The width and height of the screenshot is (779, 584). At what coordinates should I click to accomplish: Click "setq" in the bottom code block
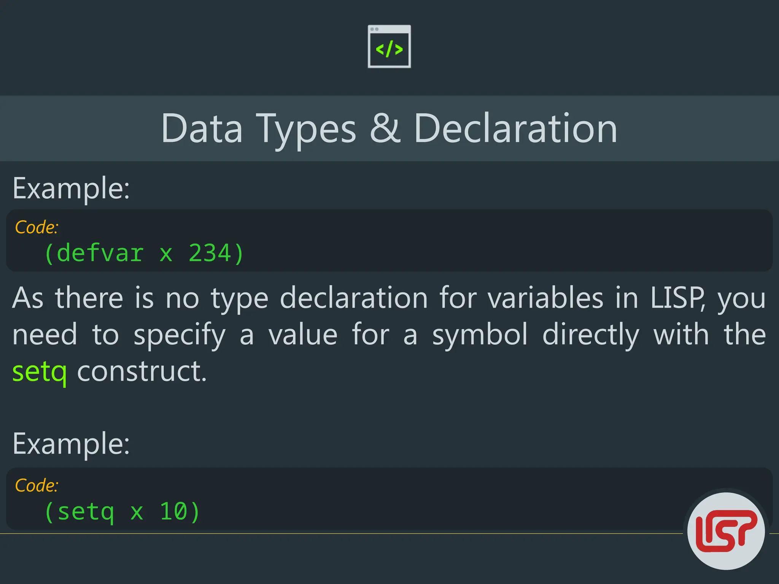pos(86,511)
